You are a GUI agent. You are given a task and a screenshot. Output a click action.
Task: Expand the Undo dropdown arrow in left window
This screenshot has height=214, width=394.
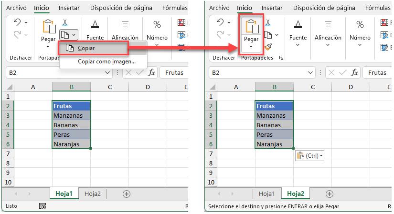[26, 22]
